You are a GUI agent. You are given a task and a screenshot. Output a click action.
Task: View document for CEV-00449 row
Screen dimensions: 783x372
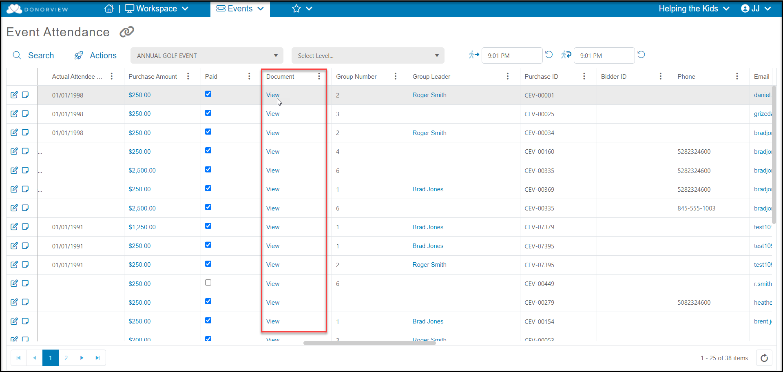pos(273,283)
